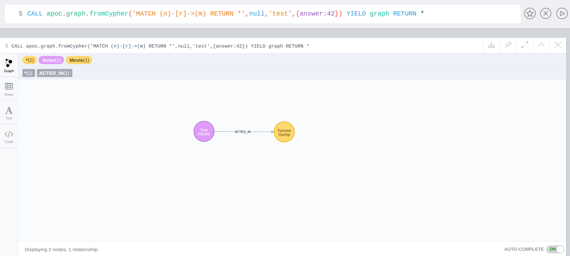Run the Cypher query with play button

coord(562,14)
